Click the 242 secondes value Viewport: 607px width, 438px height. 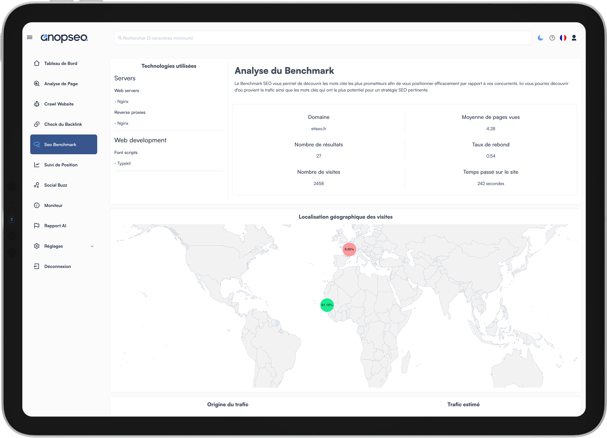[491, 183]
